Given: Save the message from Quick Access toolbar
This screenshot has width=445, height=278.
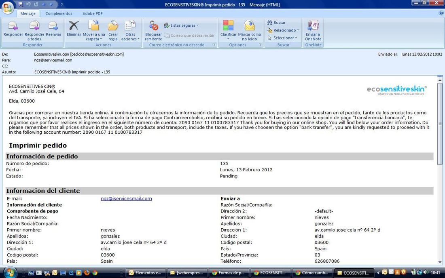Looking at the screenshot, I should coord(21,4).
